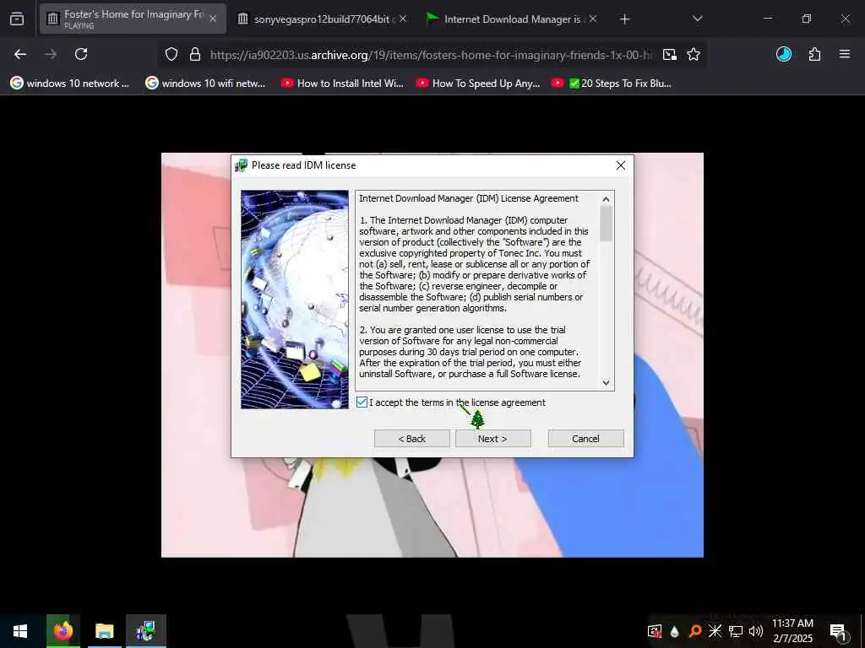The width and height of the screenshot is (865, 648).
Task: Click the 'Please read IDM license' title text
Action: point(303,165)
